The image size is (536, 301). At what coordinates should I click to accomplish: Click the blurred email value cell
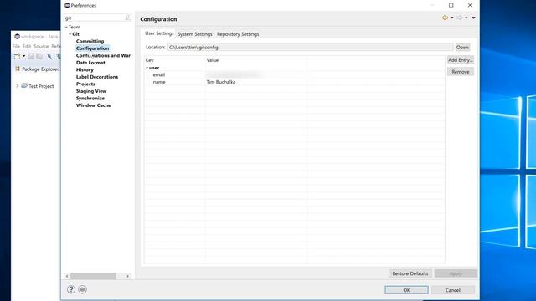pyautogui.click(x=235, y=74)
